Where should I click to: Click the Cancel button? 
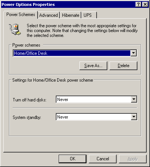(102, 159)
